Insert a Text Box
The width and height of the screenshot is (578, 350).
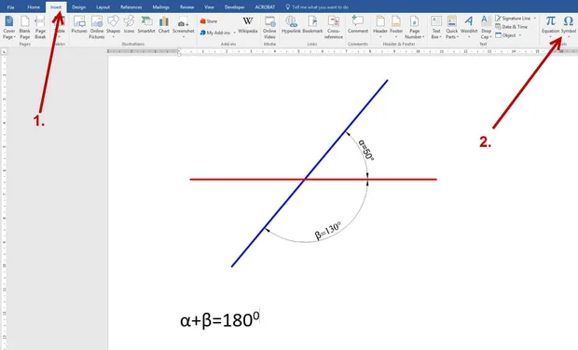(436, 28)
